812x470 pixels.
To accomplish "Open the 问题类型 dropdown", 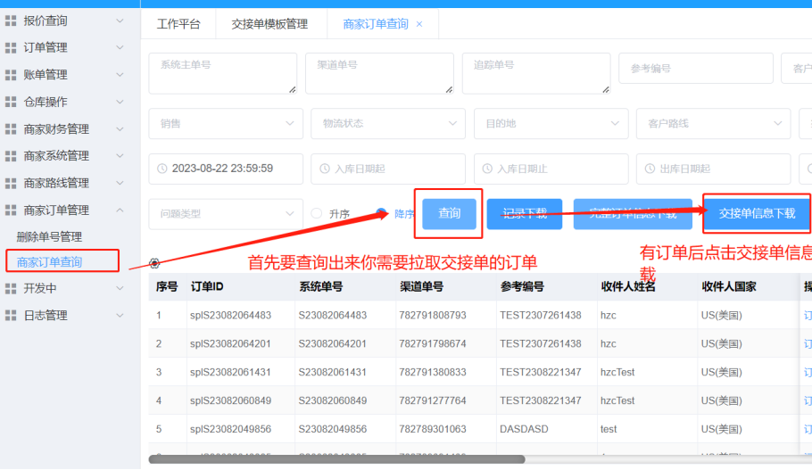I will pos(225,214).
